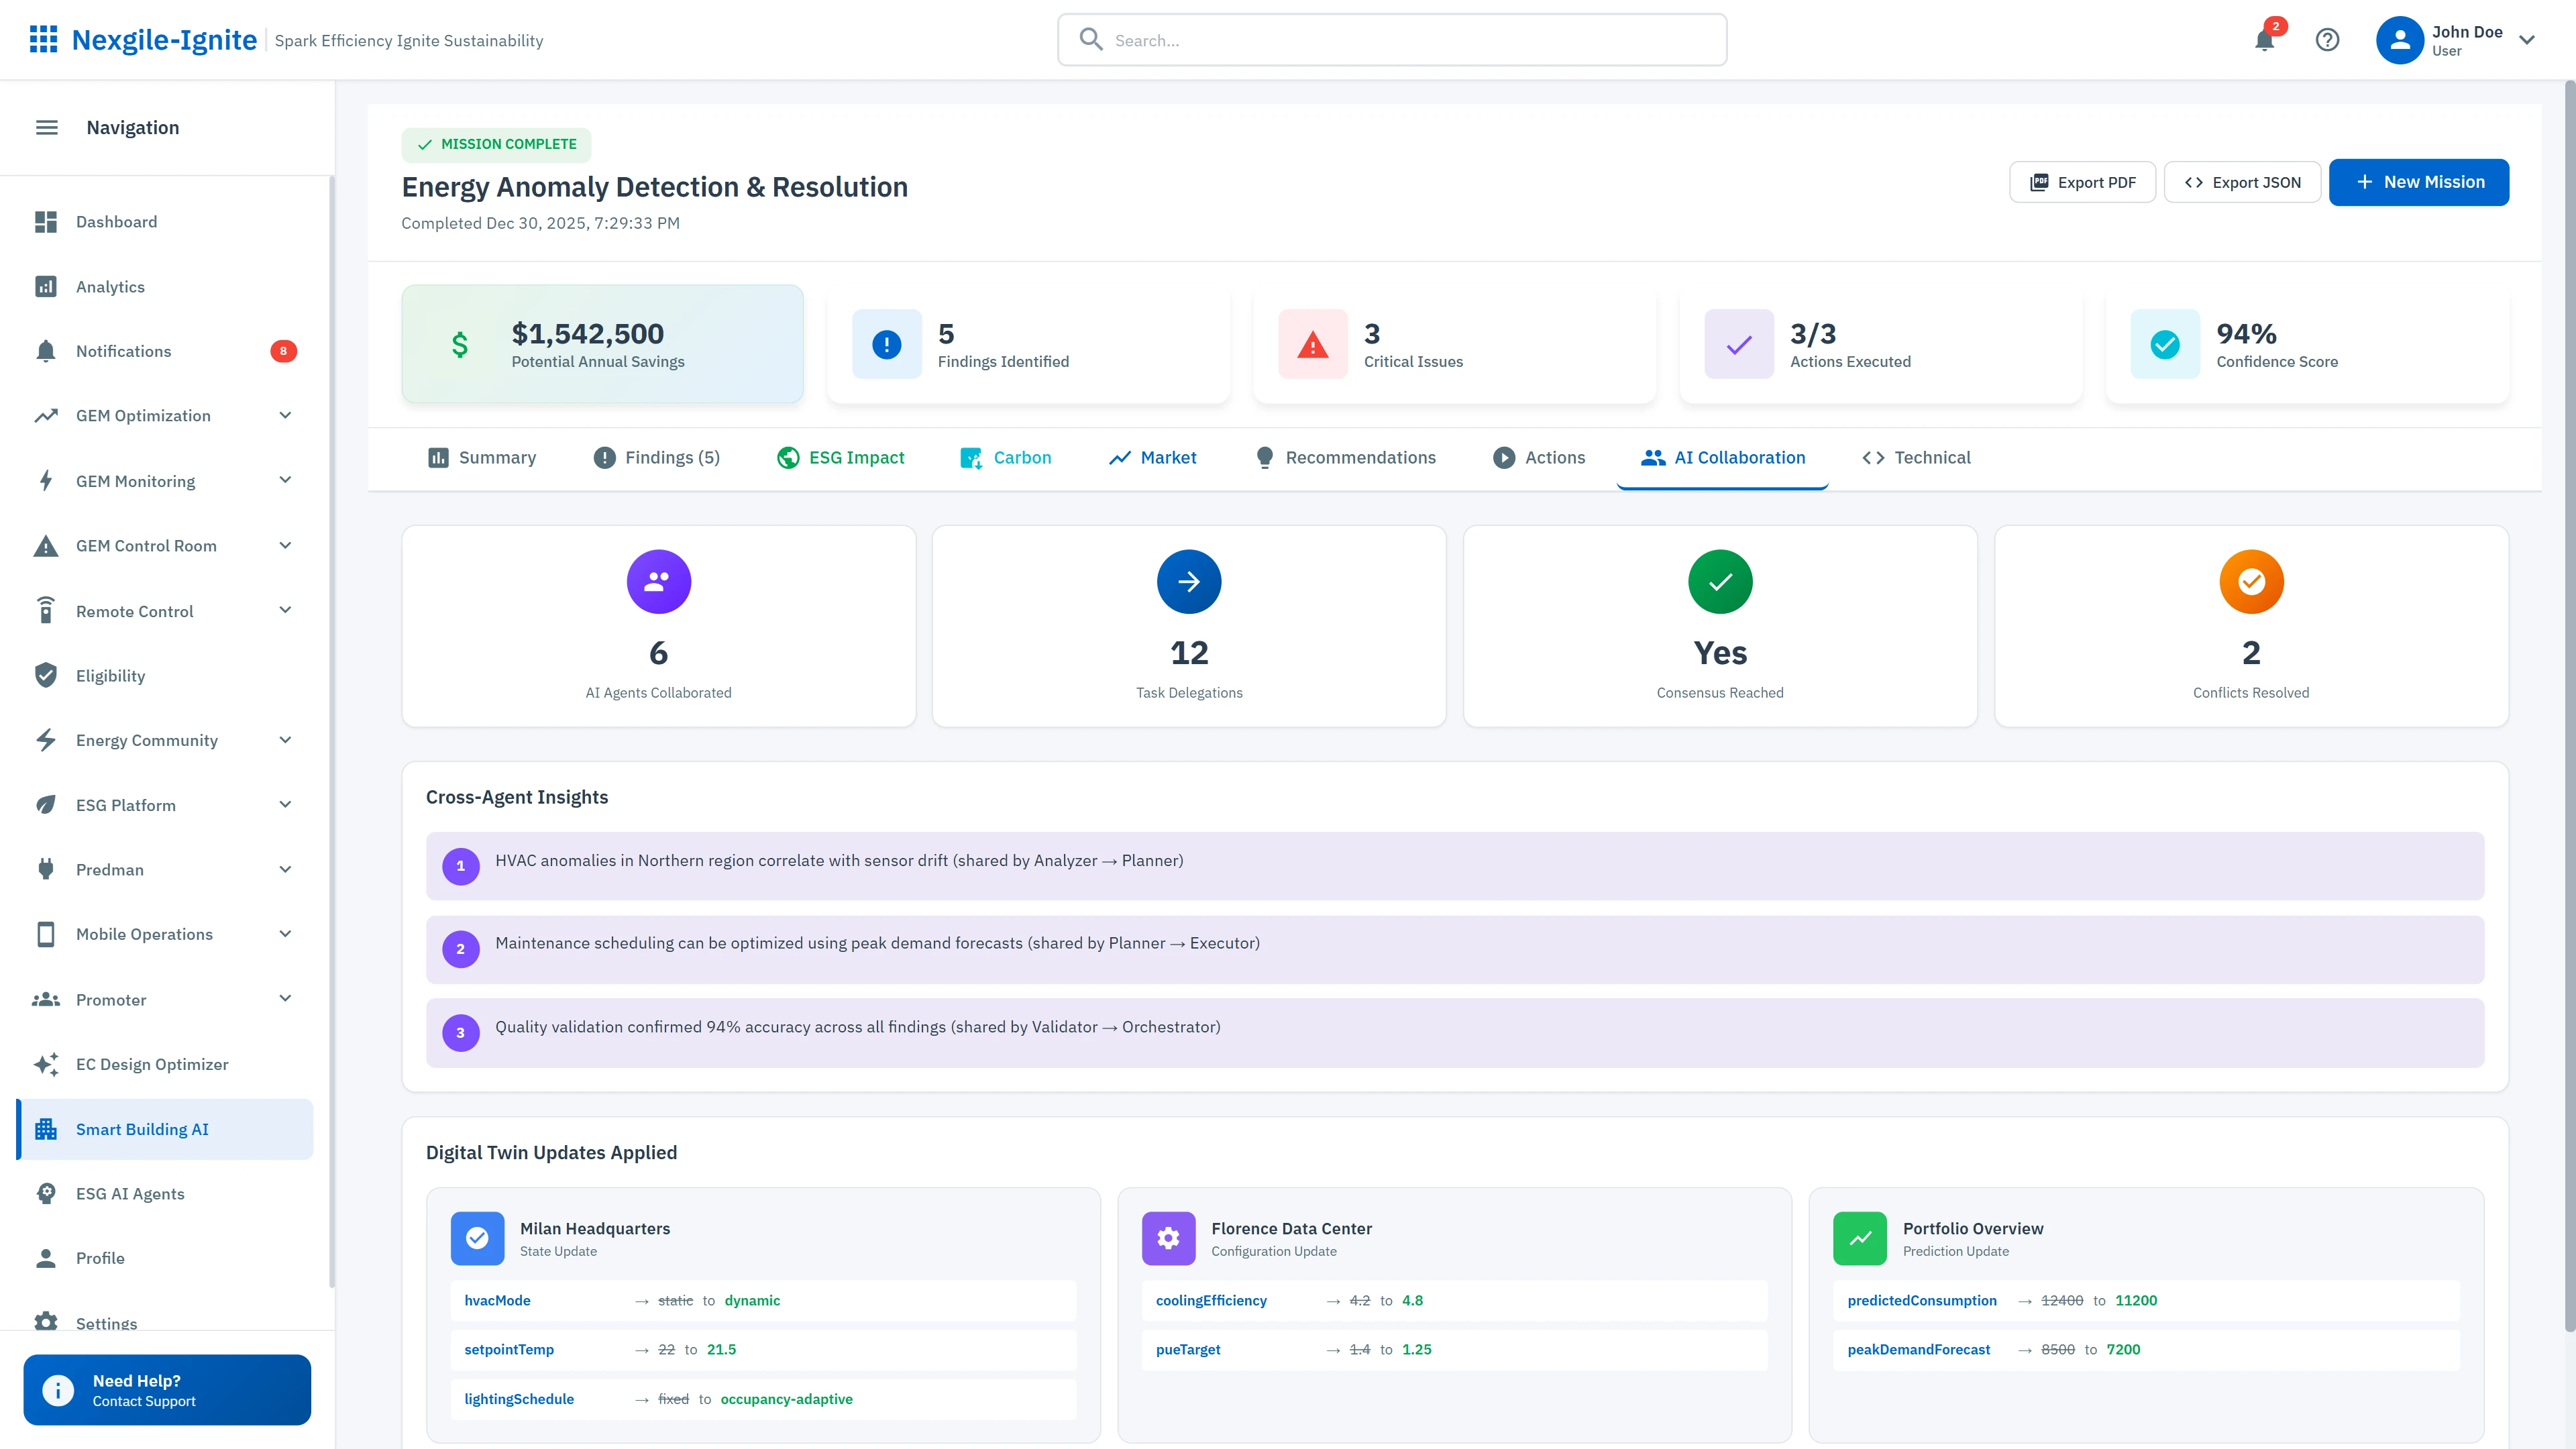Open Notifications showing 8 unread items
This screenshot has width=2576, height=1449.
[x=123, y=351]
